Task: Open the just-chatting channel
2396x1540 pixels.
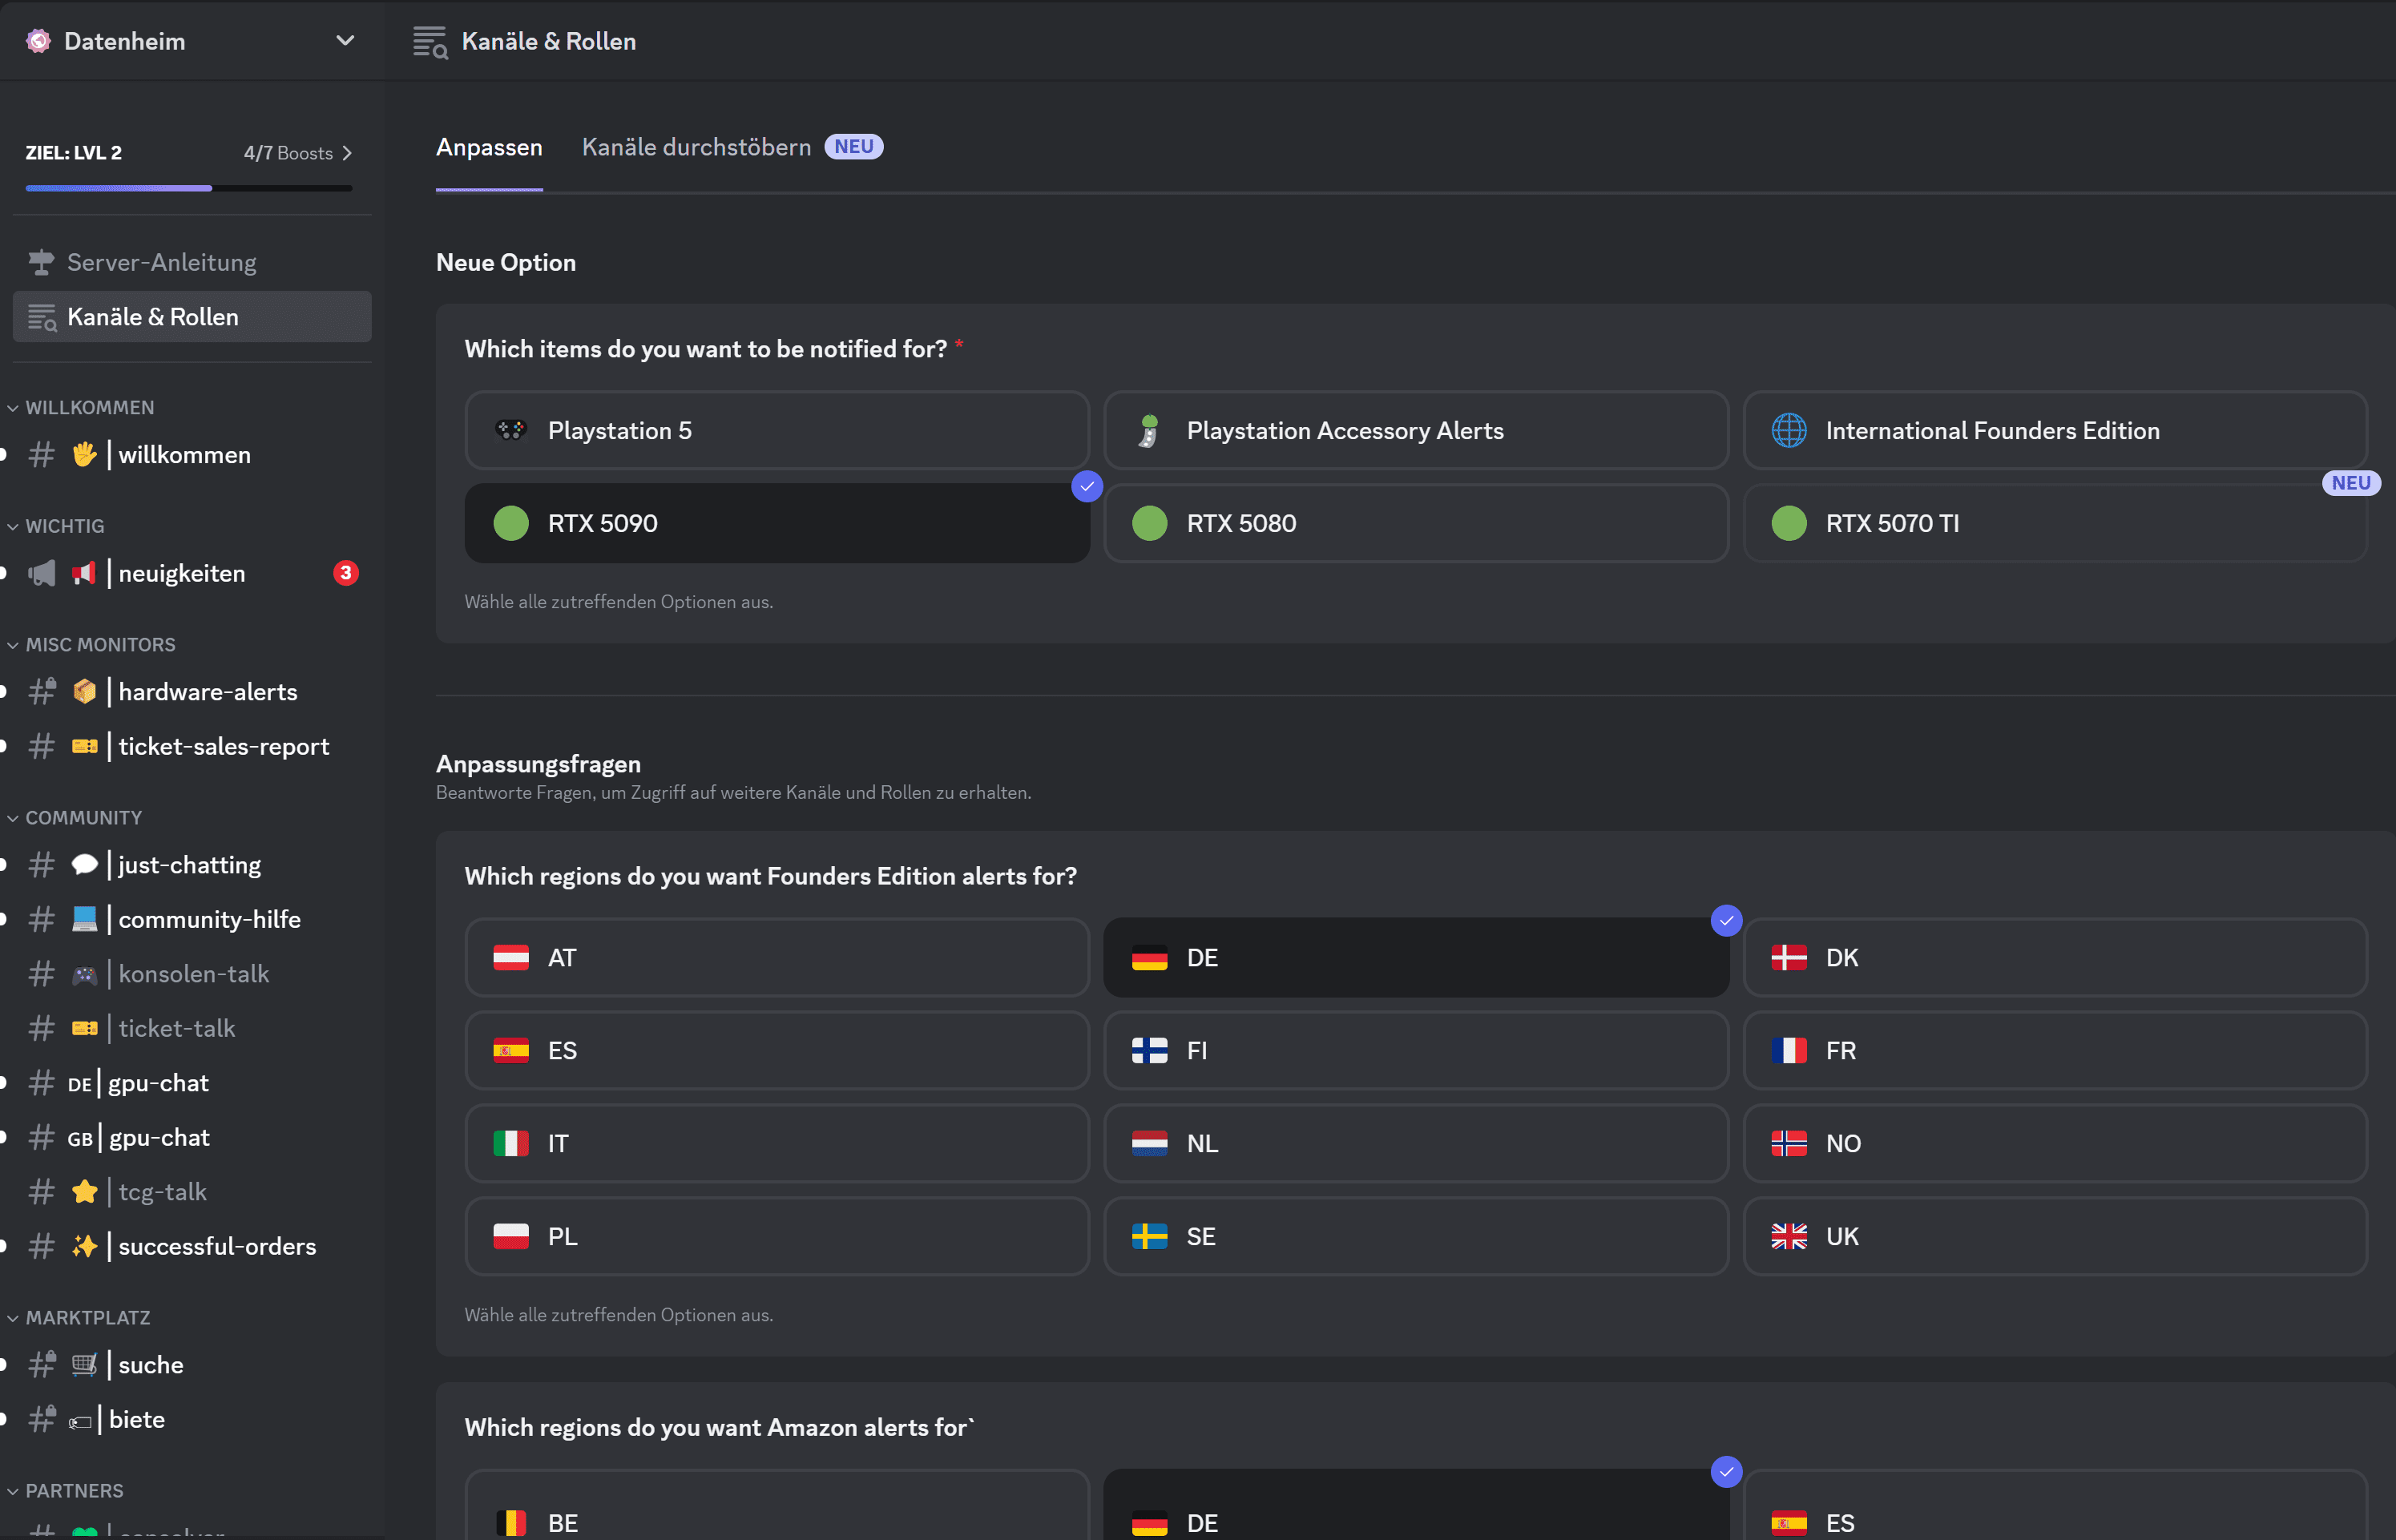Action: click(189, 864)
